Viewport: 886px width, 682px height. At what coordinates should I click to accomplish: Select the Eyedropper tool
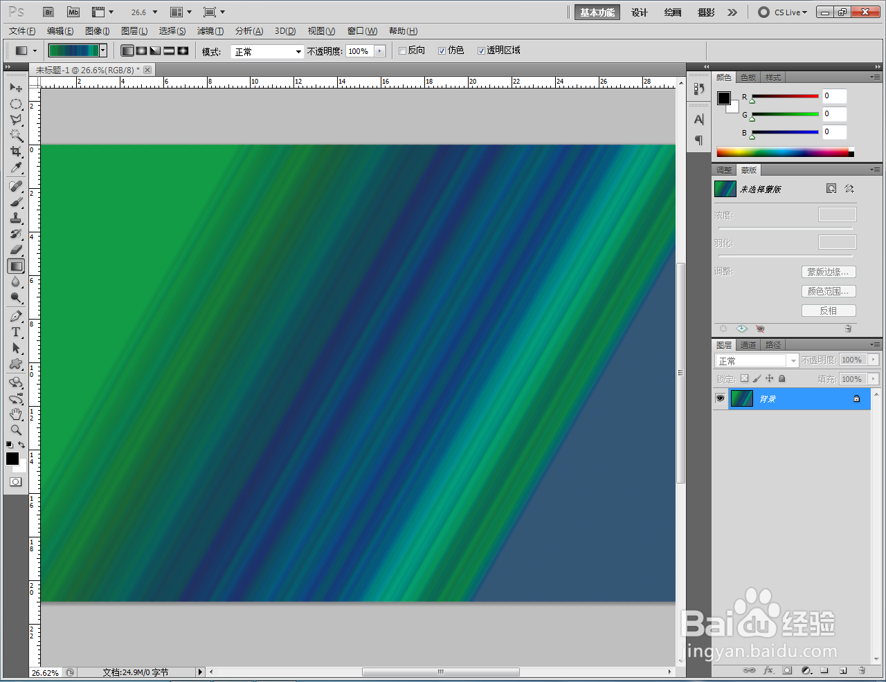[16, 168]
